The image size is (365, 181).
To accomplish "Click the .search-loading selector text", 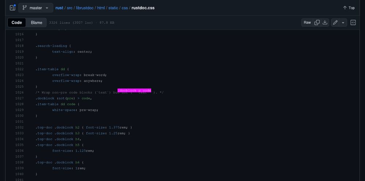I will 51,46.
